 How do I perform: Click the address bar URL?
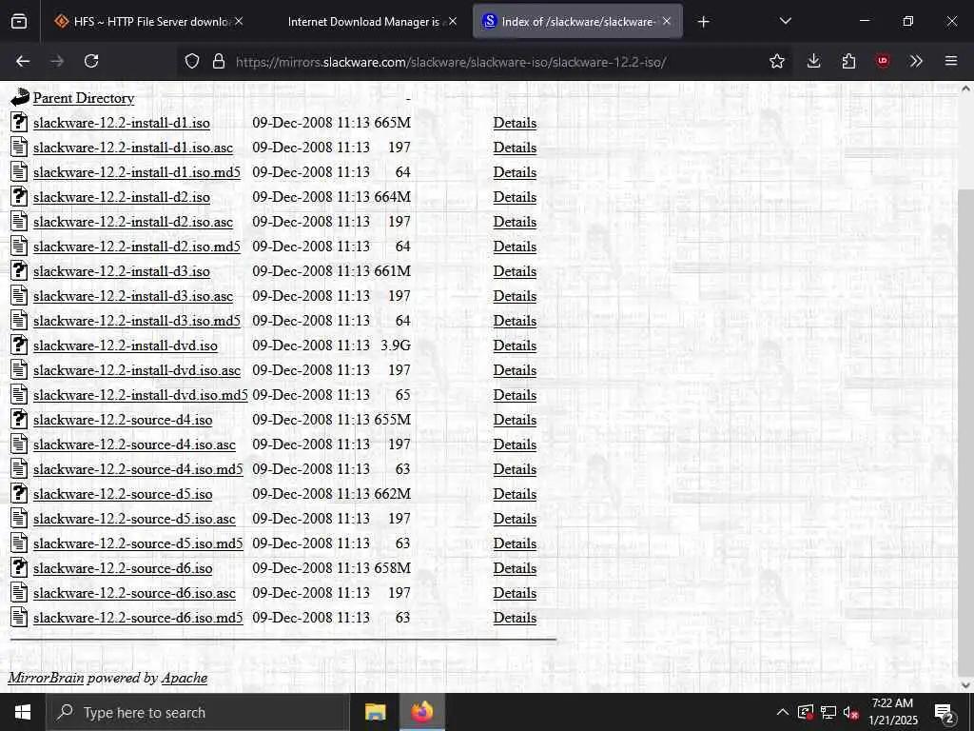click(x=451, y=62)
